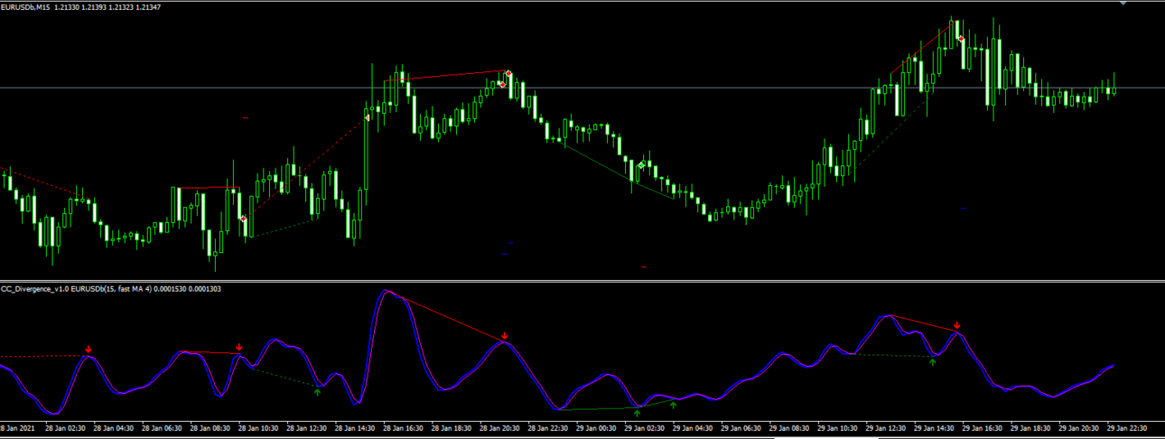Select red sell arrow after 29 Jan 14:30
The image size is (1165, 439).
coord(957,325)
